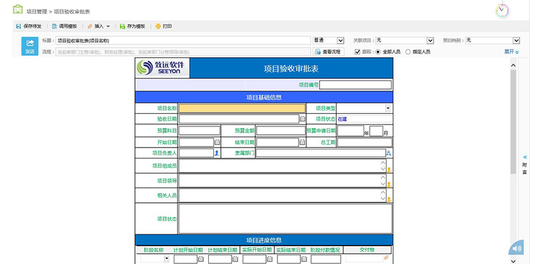536x264 pixels.
Task: Click the 查看流程 button
Action: pyautogui.click(x=328, y=52)
